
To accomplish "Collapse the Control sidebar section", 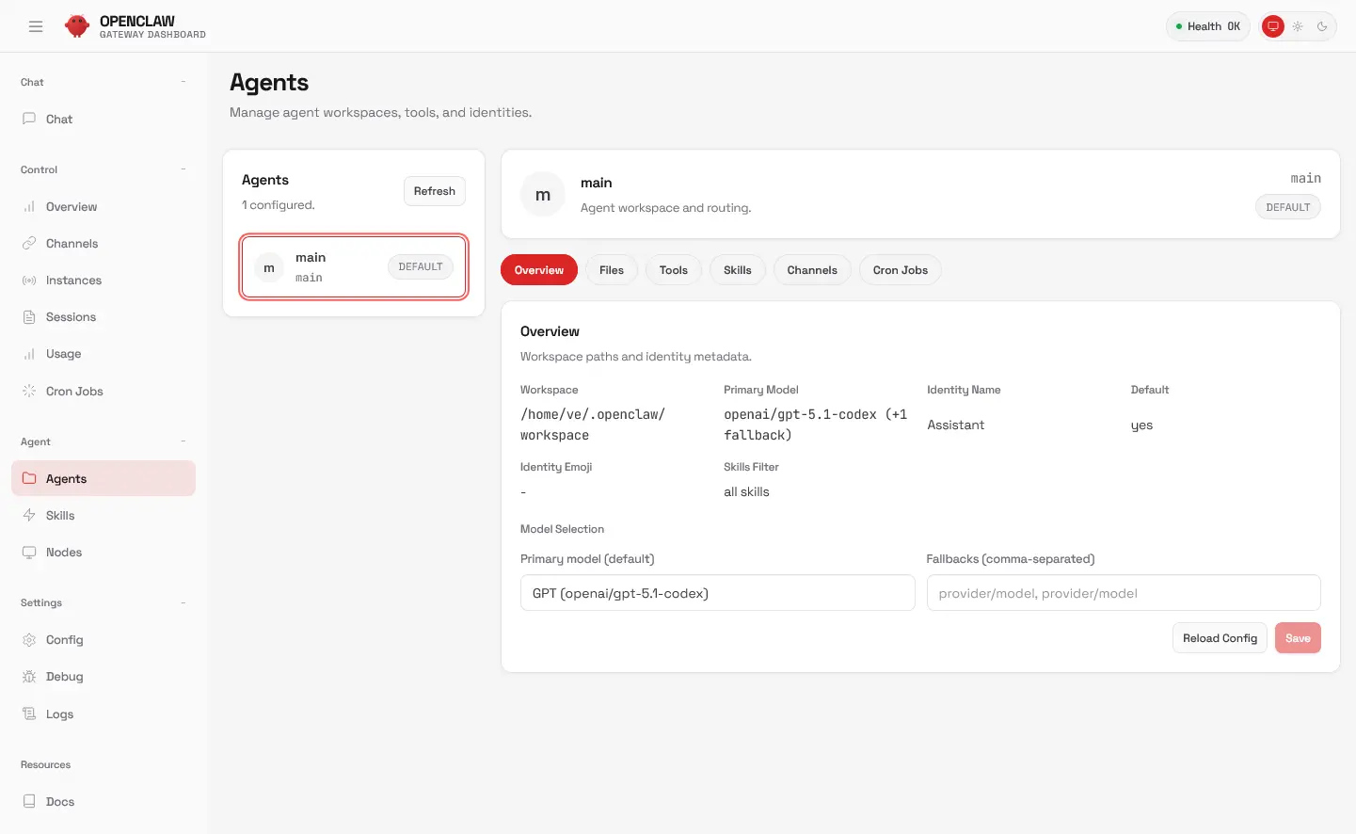I will 183,169.
